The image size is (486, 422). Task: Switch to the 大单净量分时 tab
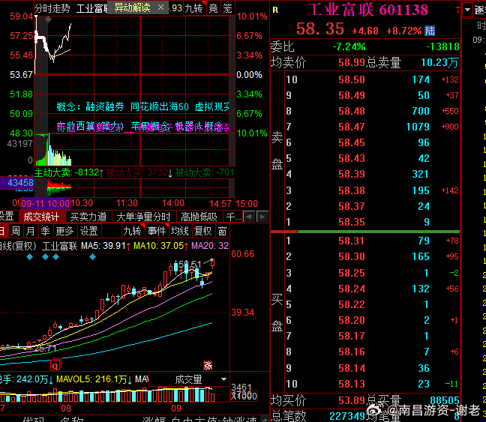point(143,217)
